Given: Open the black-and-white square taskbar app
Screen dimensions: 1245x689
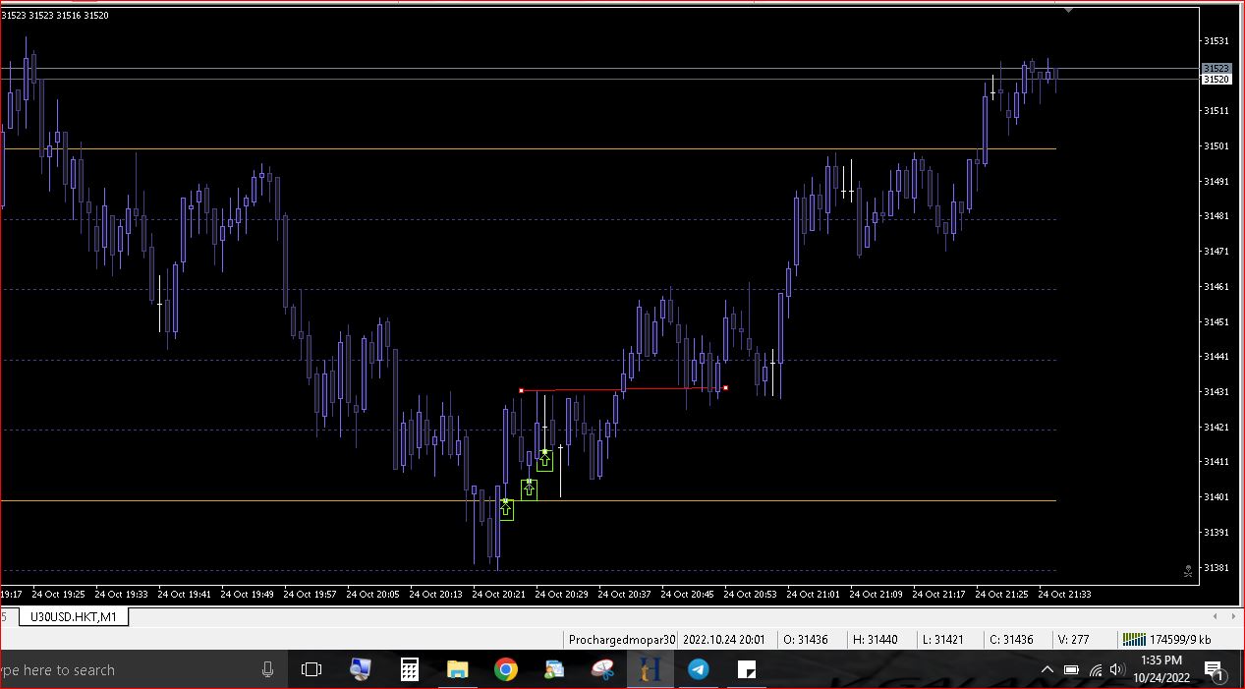Looking at the screenshot, I should click(747, 669).
